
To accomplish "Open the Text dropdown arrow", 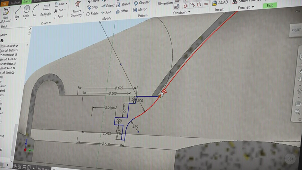I will click(x=65, y=10).
